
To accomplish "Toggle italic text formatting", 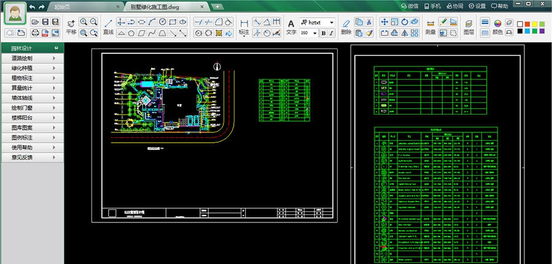I will [332, 33].
